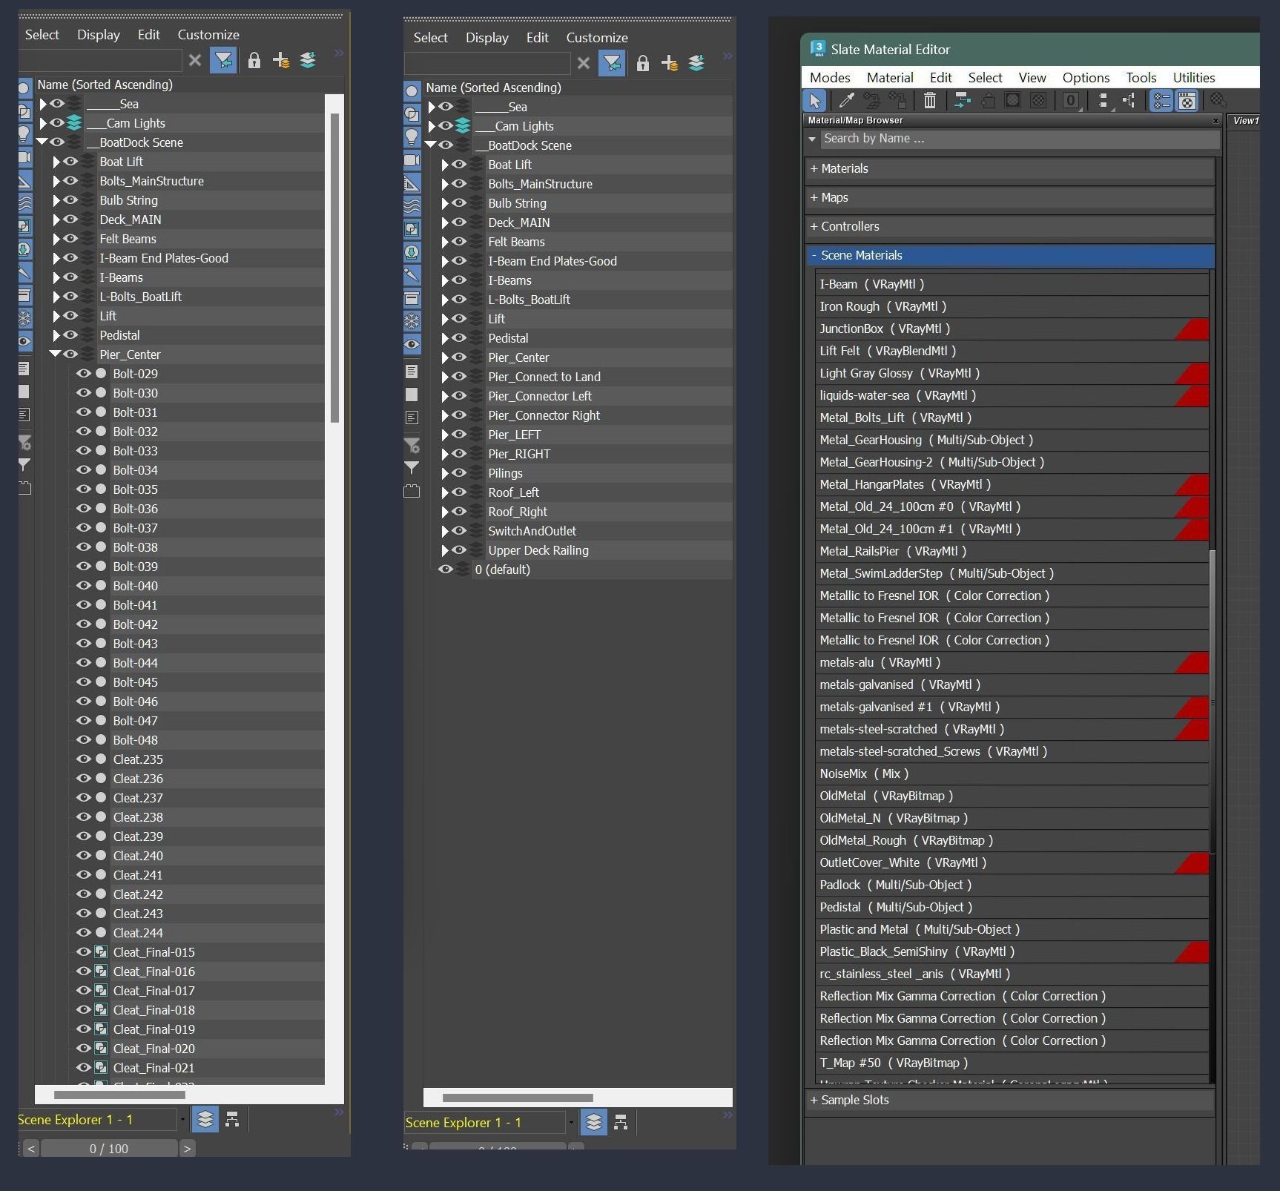This screenshot has width=1280, height=1191.
Task: Expand the Pier_RIGHT layer
Action: tap(445, 454)
